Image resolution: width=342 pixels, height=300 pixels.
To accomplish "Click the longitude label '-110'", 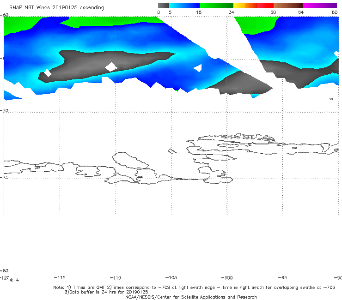I will pyautogui.click(x=116, y=278).
